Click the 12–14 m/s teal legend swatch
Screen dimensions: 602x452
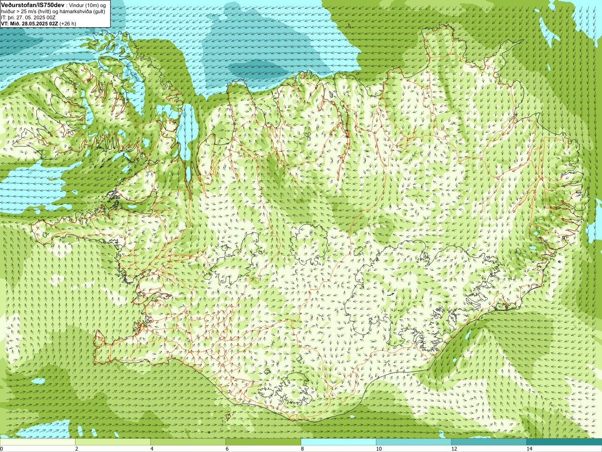point(489,442)
